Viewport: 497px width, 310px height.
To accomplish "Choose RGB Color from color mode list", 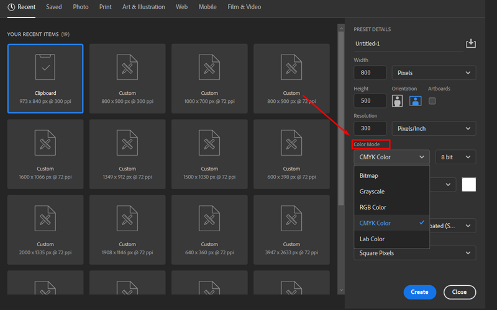I will tap(391, 207).
